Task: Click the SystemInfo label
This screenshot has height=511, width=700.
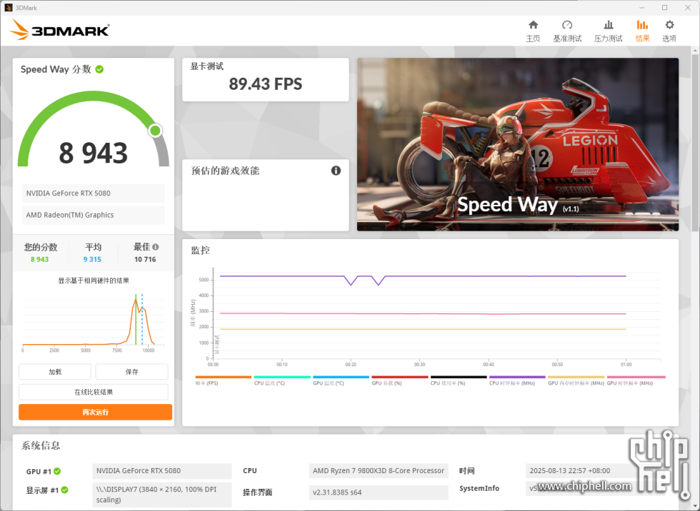Action: click(x=479, y=488)
